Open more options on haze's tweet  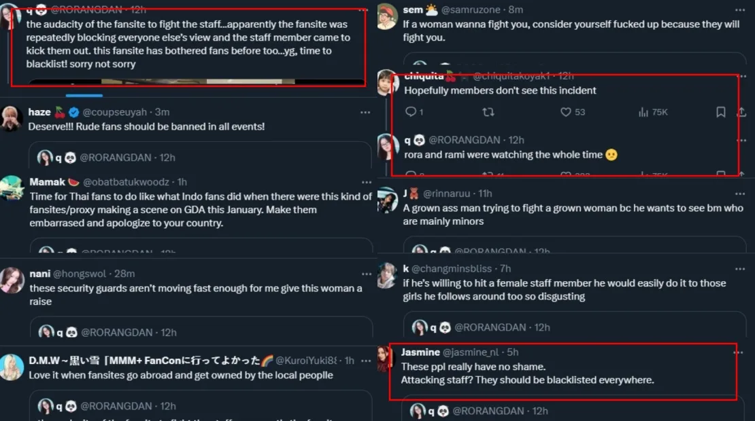pos(367,112)
